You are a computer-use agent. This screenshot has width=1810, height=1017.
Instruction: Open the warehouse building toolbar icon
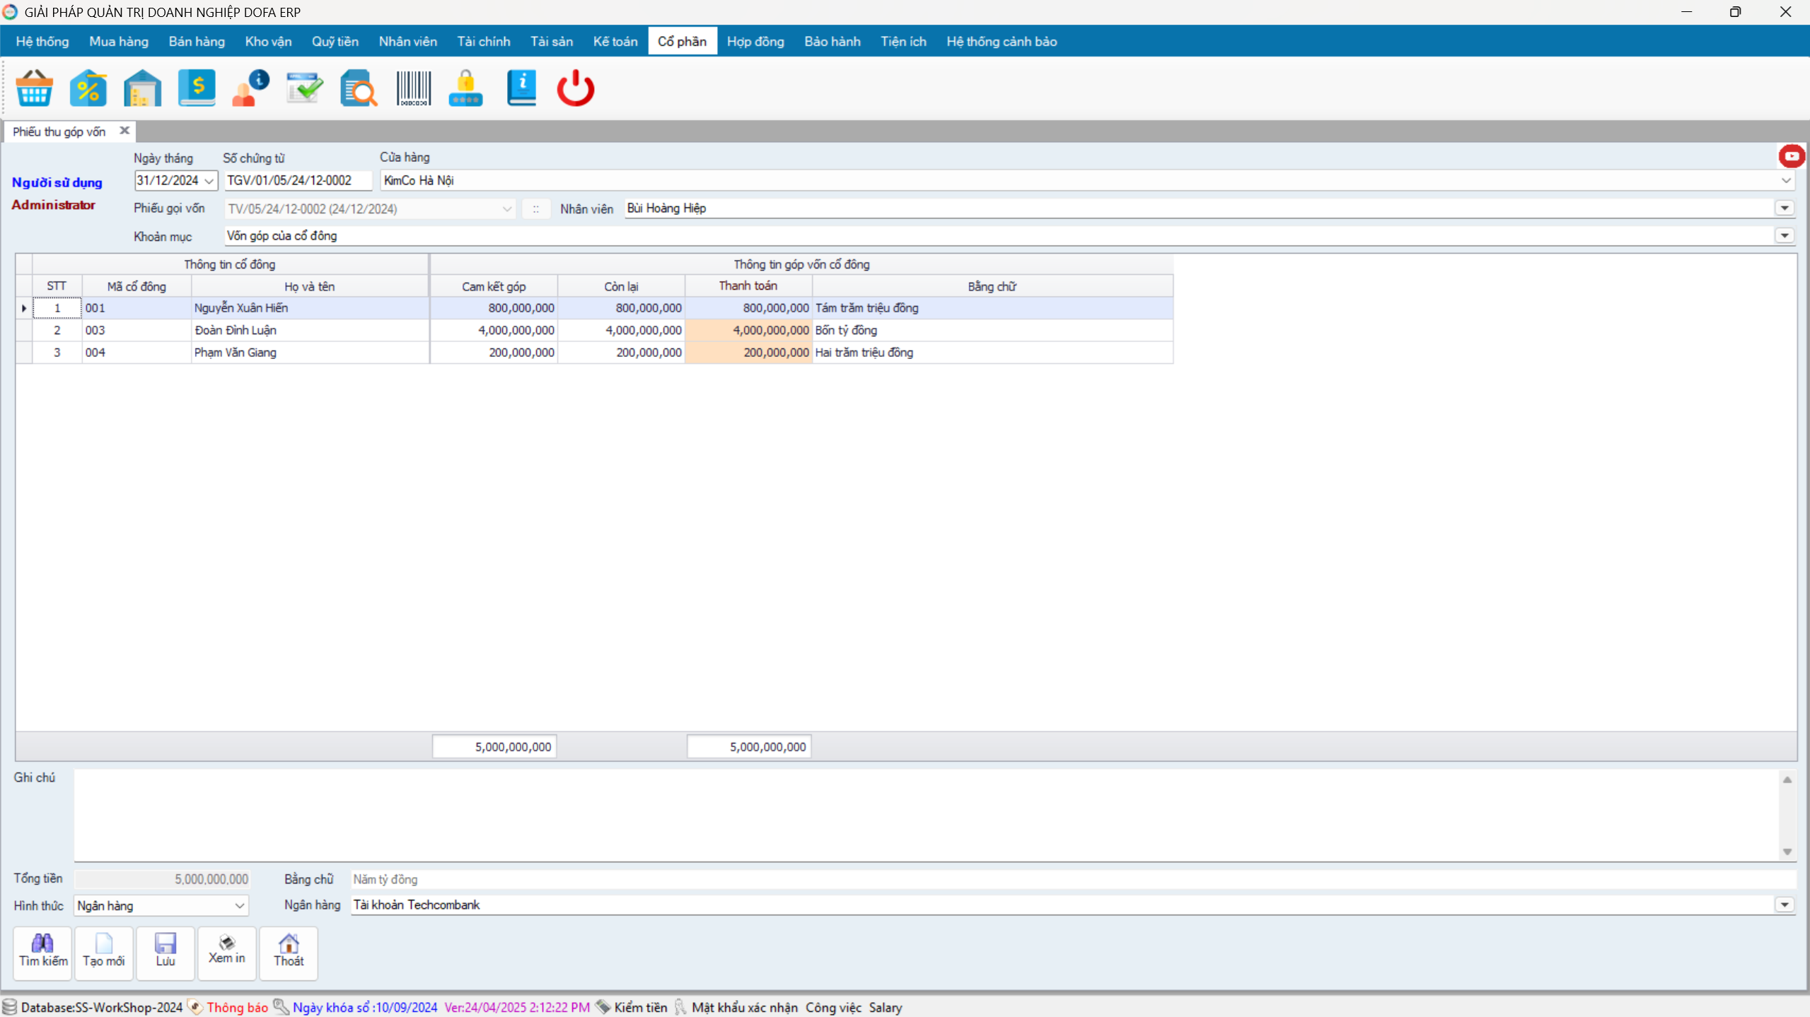(x=142, y=88)
